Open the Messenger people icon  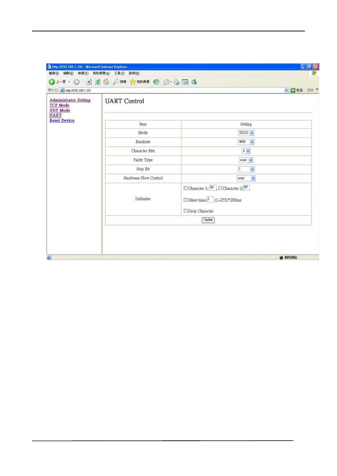click(x=194, y=82)
